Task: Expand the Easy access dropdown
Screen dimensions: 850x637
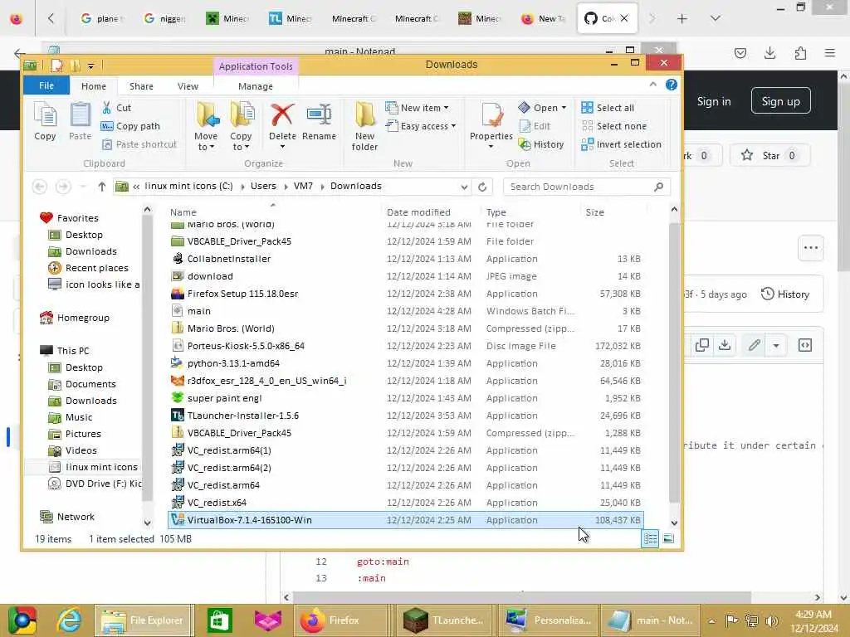Action: coord(453,126)
